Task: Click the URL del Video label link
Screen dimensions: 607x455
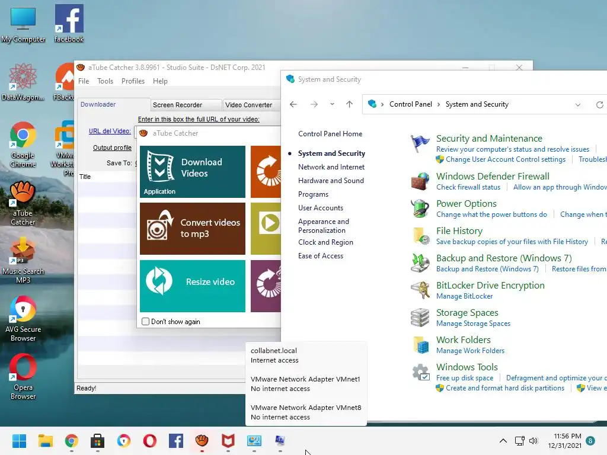Action: coord(110,131)
